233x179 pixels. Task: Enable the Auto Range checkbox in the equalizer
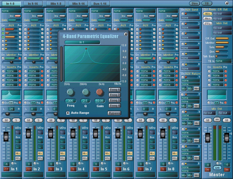(x=68, y=113)
